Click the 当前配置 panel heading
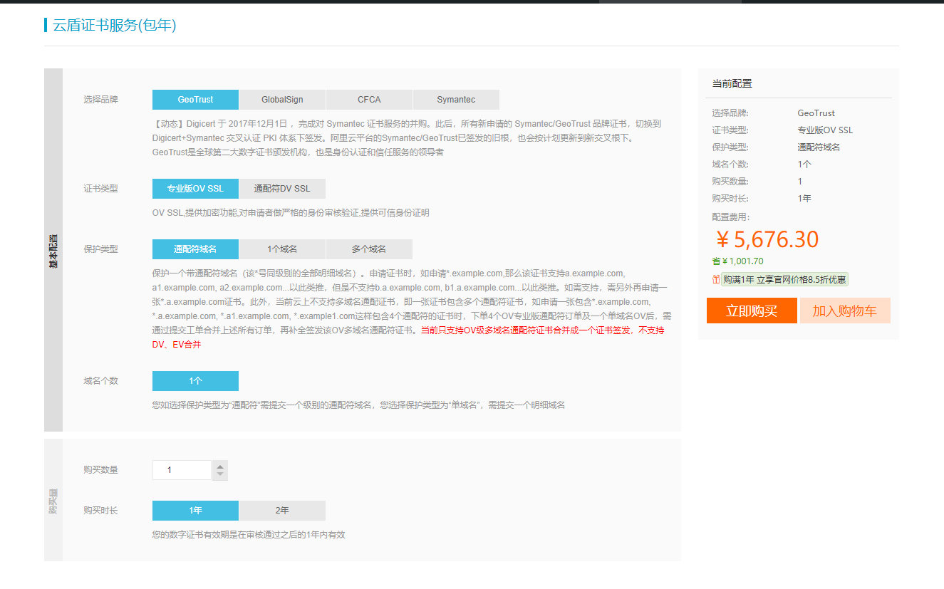Viewport: 944px width, 589px height. (732, 83)
